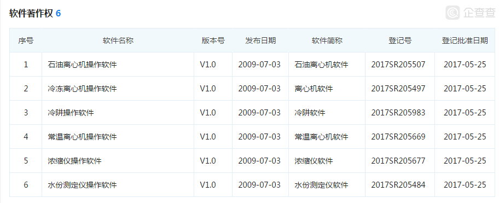This screenshot has height=203, width=499.
Task: Click registration number 2017SR205677
Action: coord(398,161)
